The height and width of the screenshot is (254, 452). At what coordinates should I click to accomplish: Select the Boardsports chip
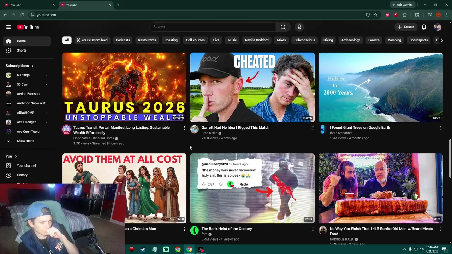point(418,40)
